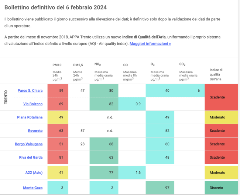The width and height of the screenshot is (240, 195).
Task: Open Via Bolzano station link
Action: click(32, 104)
